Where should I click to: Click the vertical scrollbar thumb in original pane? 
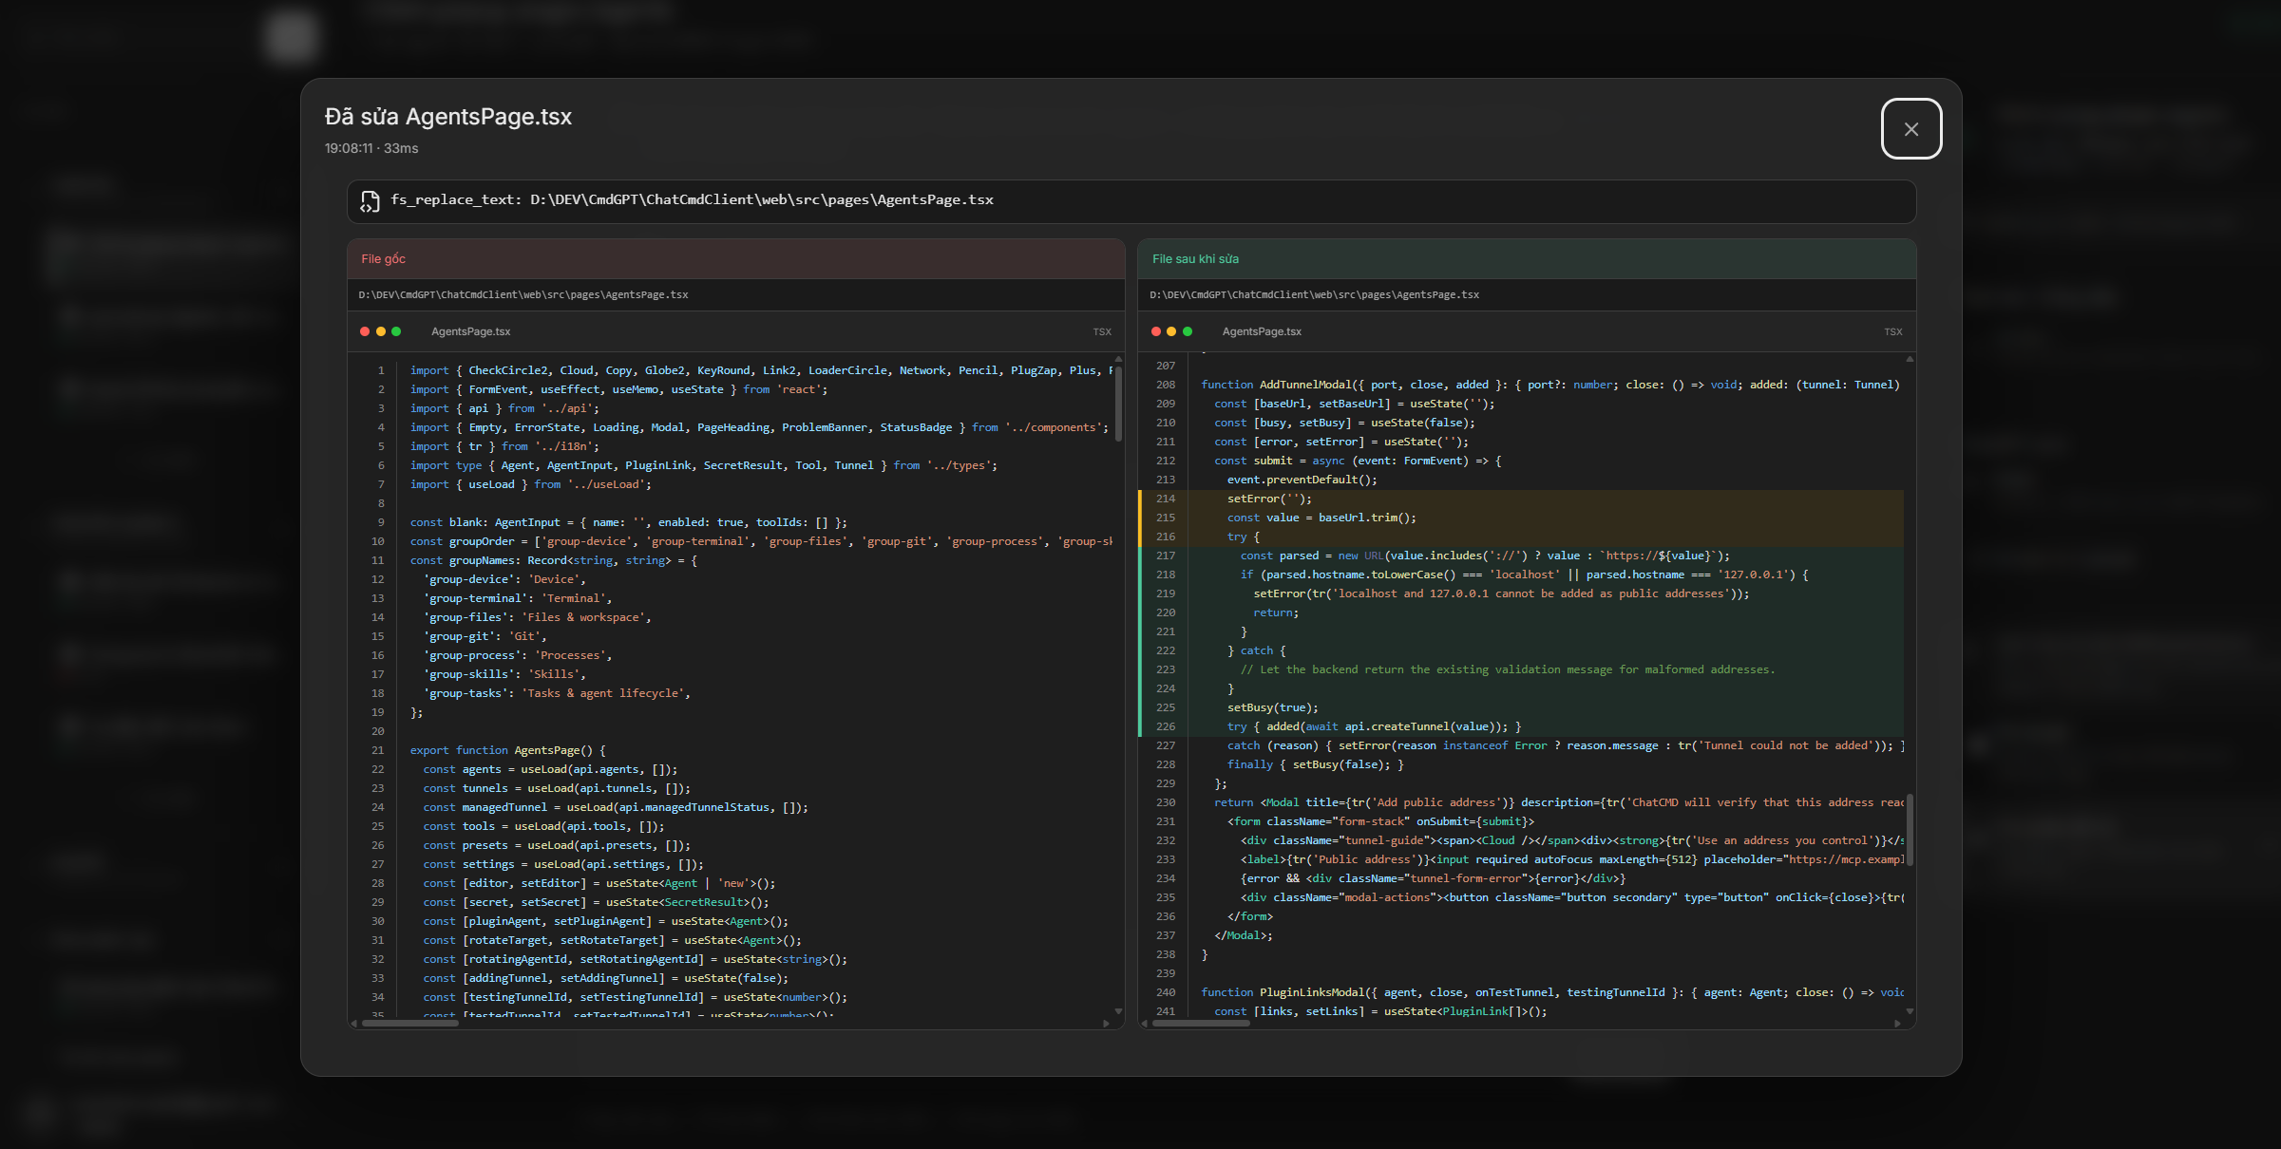pyautogui.click(x=1118, y=404)
